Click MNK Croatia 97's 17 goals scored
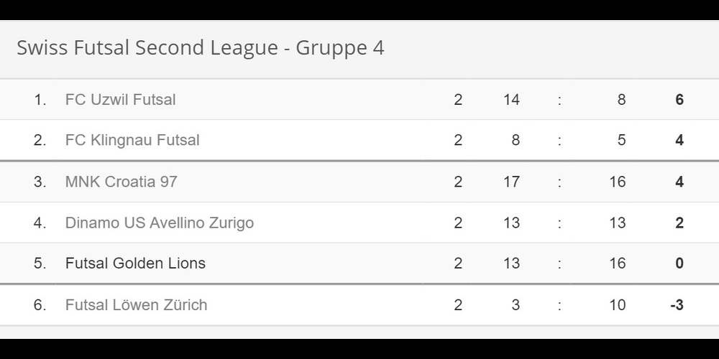Image resolution: width=719 pixels, height=359 pixels. (x=511, y=182)
